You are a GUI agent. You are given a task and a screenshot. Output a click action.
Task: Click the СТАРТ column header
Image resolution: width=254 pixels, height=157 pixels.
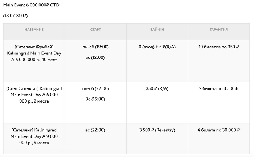point(95,30)
